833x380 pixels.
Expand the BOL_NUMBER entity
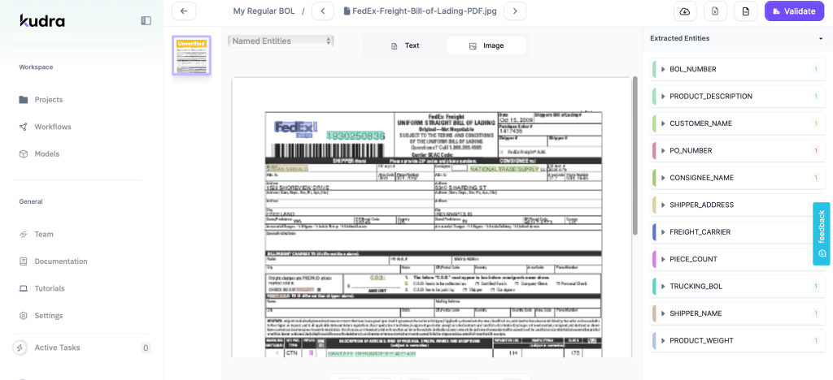click(663, 70)
